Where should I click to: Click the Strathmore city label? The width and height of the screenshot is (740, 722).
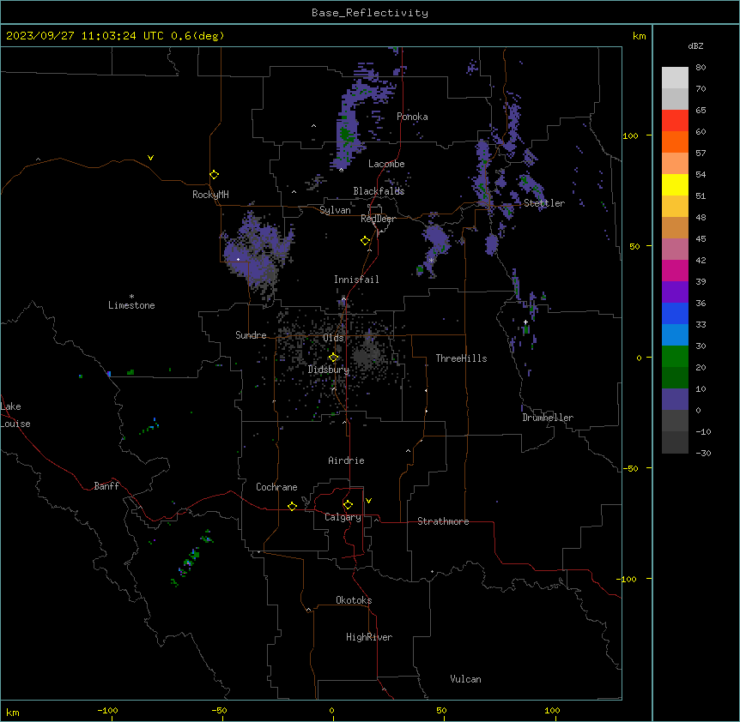[x=443, y=521]
